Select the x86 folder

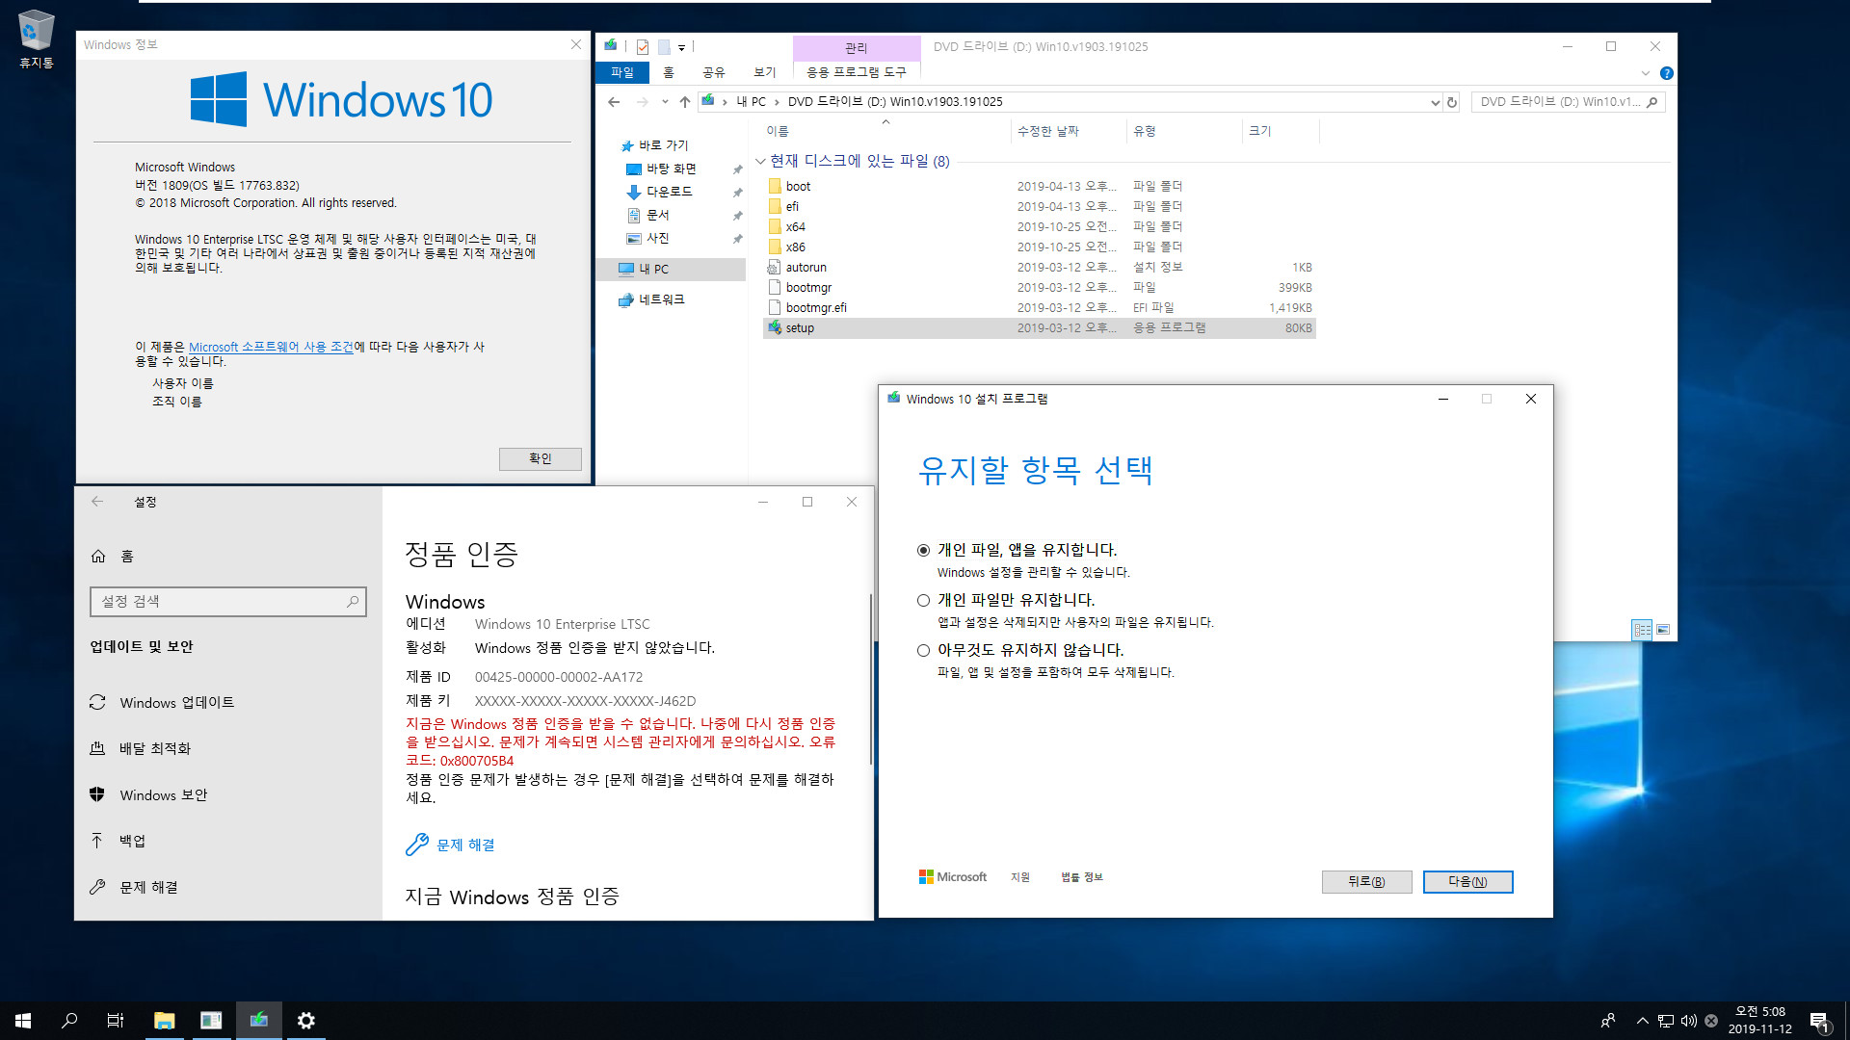(795, 247)
